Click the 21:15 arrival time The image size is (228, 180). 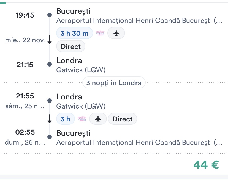(x=25, y=65)
